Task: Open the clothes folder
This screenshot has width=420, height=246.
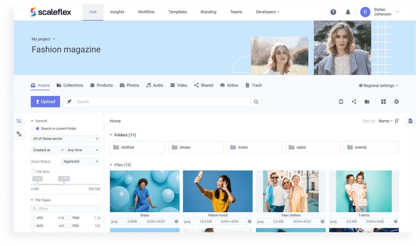Action: (137, 147)
